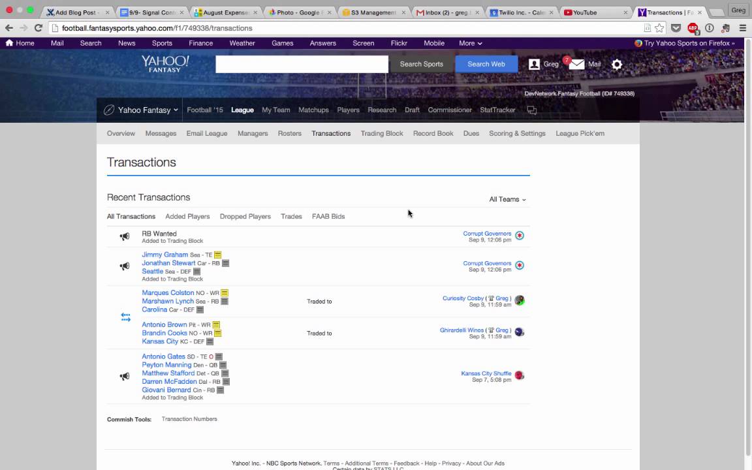This screenshot has height=470, width=752.
Task: Click the Yahoo Fantasy logo
Action: click(x=165, y=64)
